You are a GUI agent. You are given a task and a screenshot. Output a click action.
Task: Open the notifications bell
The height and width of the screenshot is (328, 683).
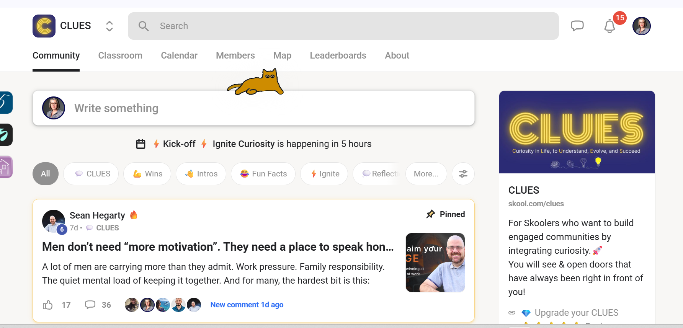pyautogui.click(x=609, y=26)
